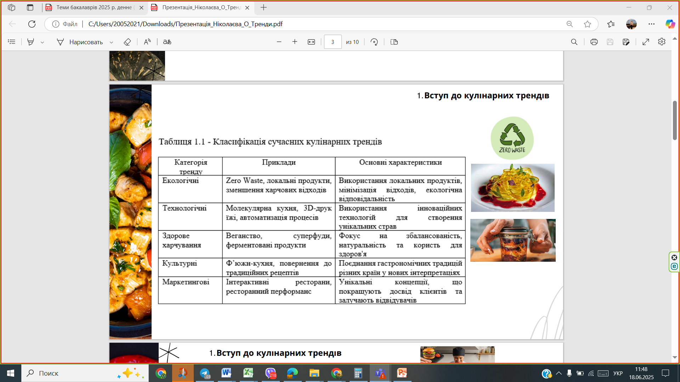Toggle the page view layout icon

[394, 42]
